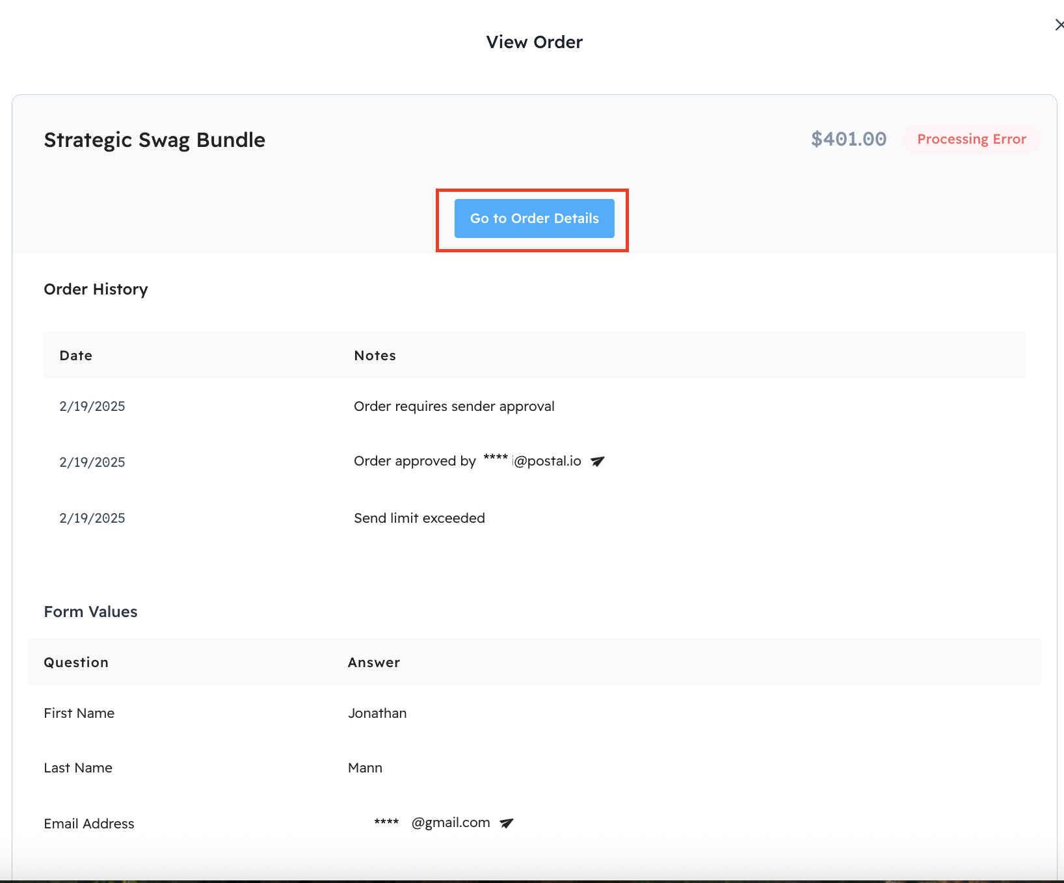
Task: Click the Strategic Swag Bundle title
Action: tap(154, 140)
